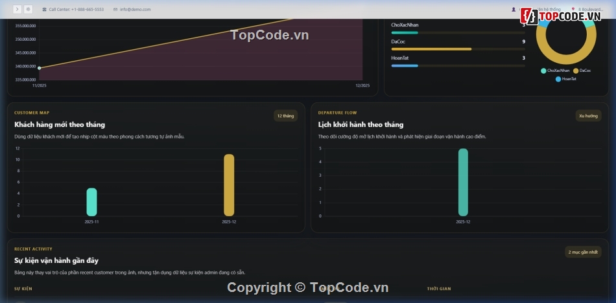Image resolution: width=616 pixels, height=303 pixels.
Task: Click the phone icon beside Call Center
Action: coord(44,10)
